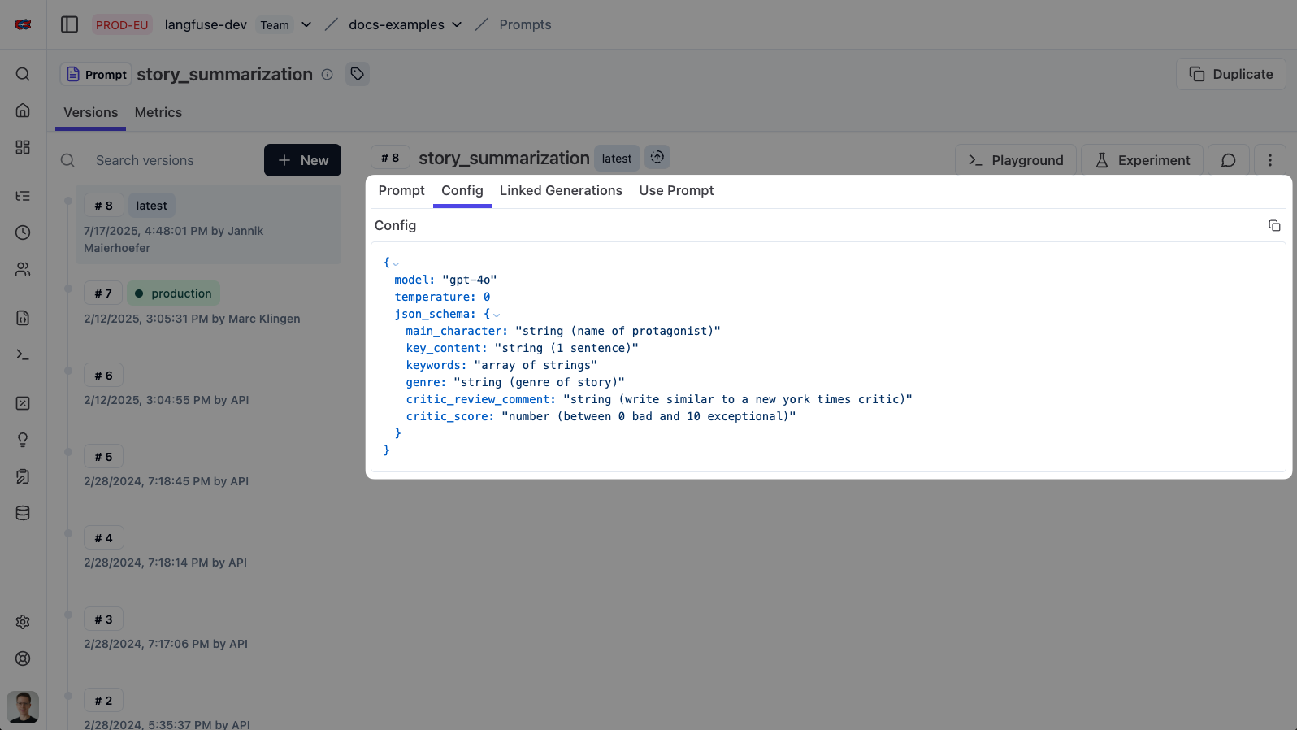1297x730 pixels.
Task: Expand the langfuse-dev organization dropdown
Action: (x=306, y=24)
